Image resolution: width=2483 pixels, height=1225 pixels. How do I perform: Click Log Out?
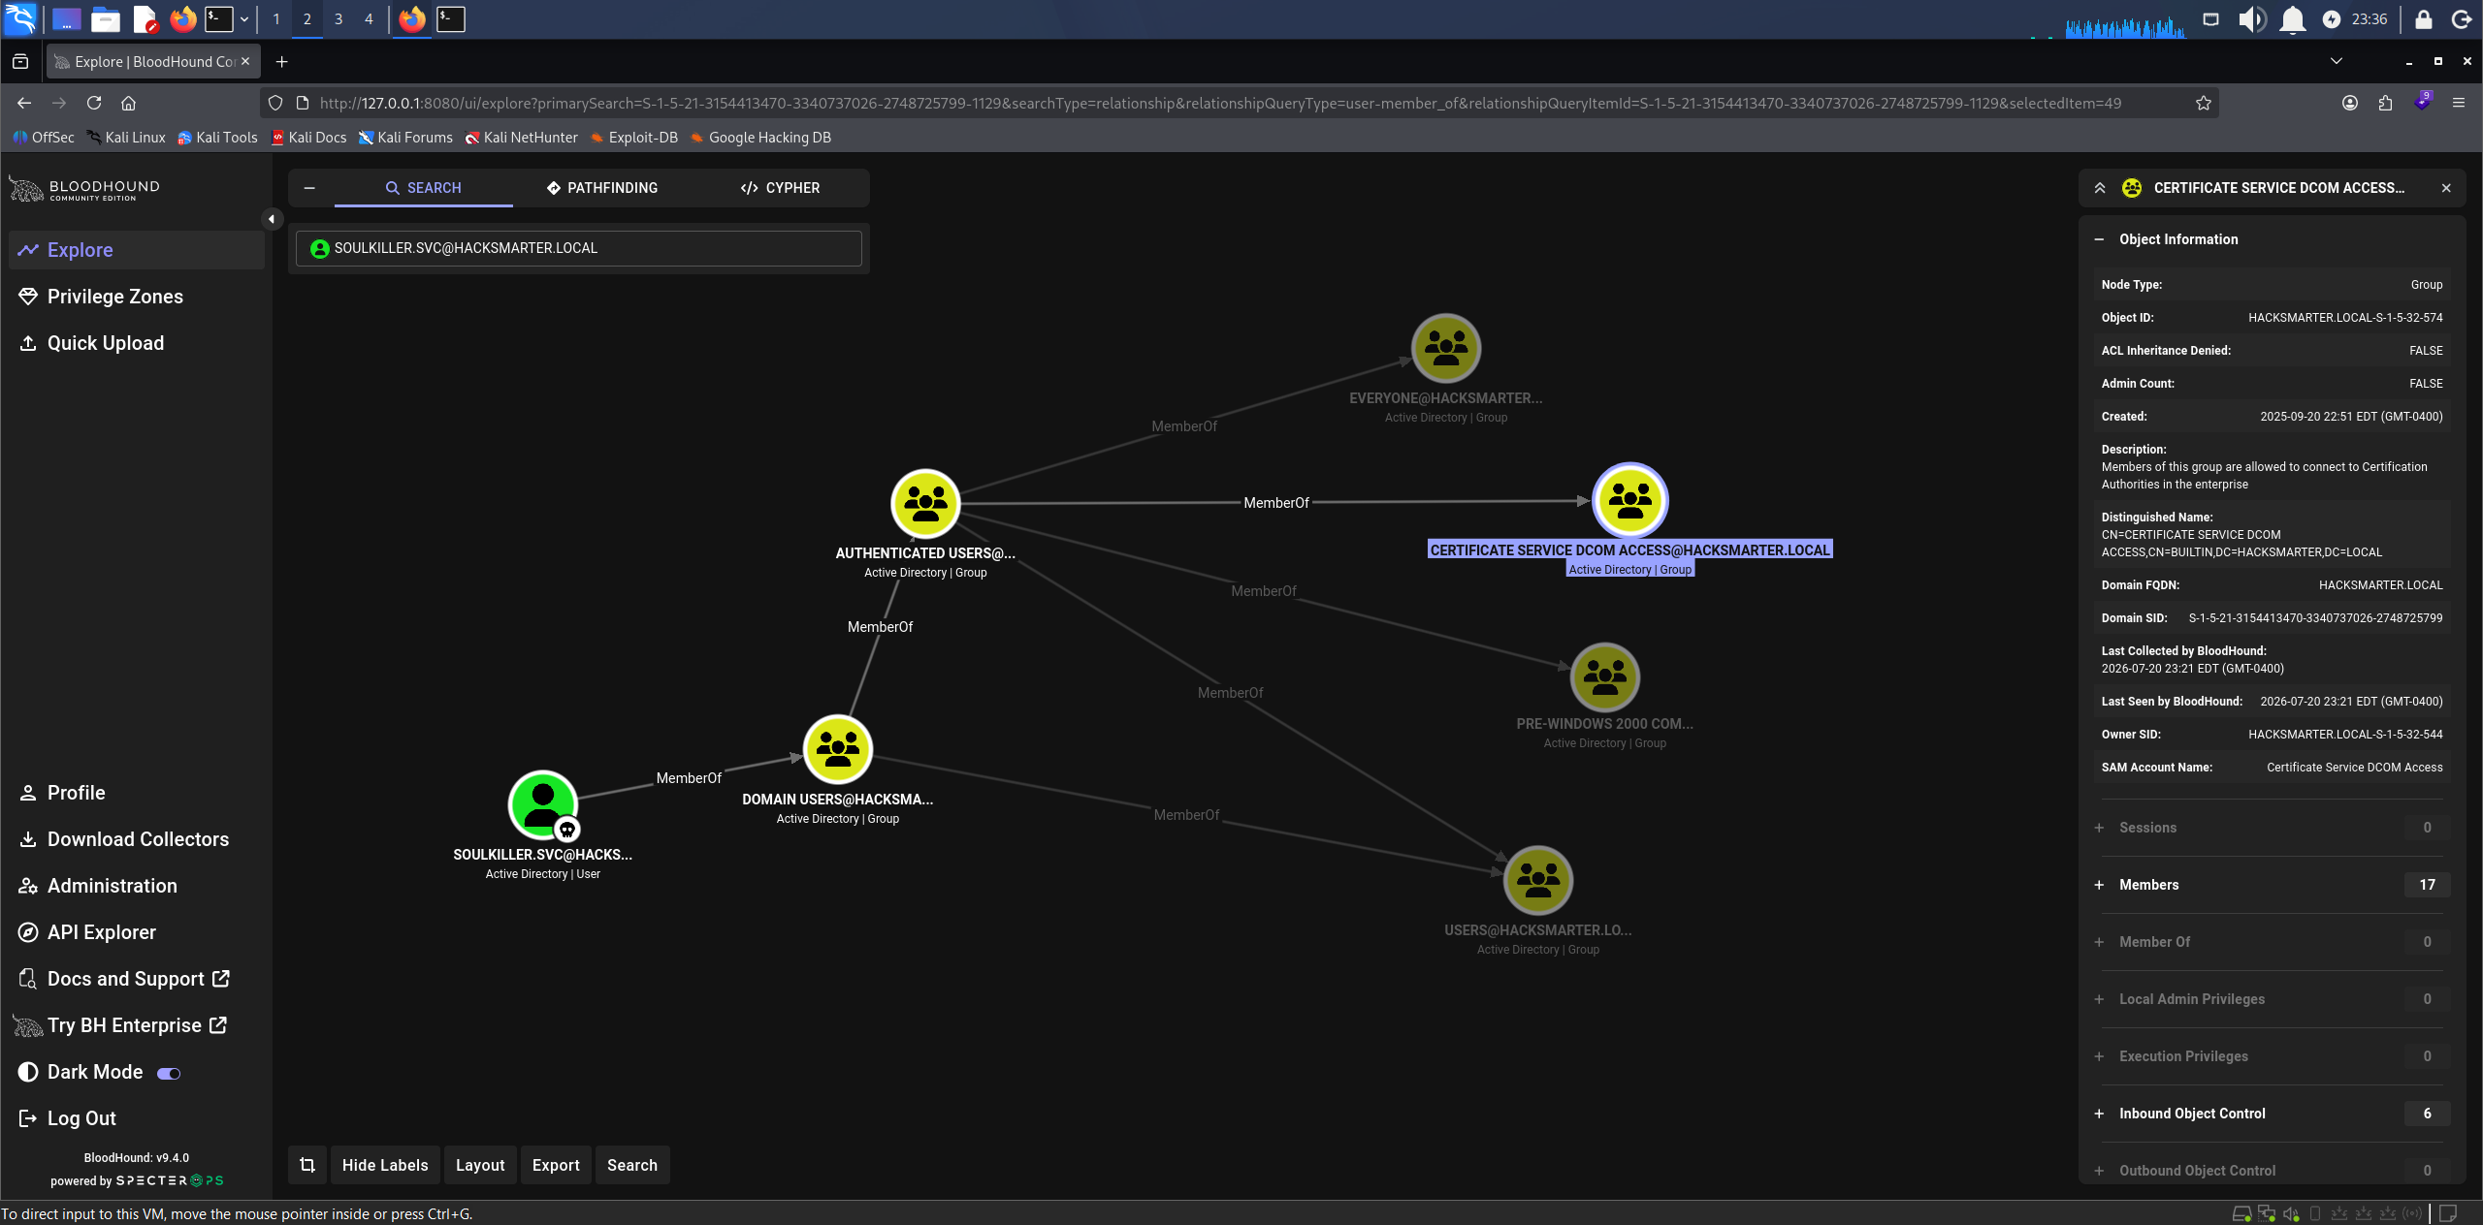tap(136, 1118)
